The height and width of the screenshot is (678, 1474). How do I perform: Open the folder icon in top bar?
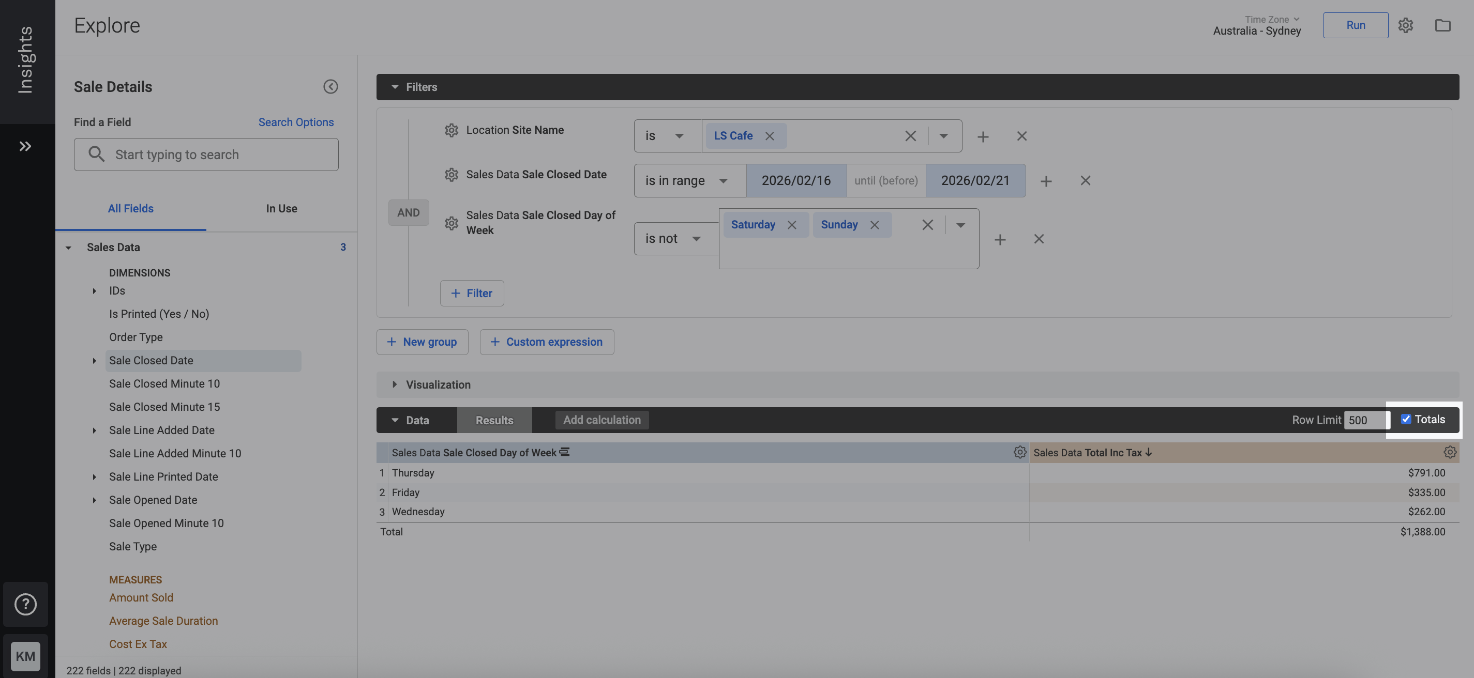(1442, 25)
